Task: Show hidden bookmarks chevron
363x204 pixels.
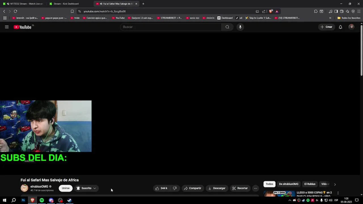Action: pyautogui.click(x=330, y=18)
